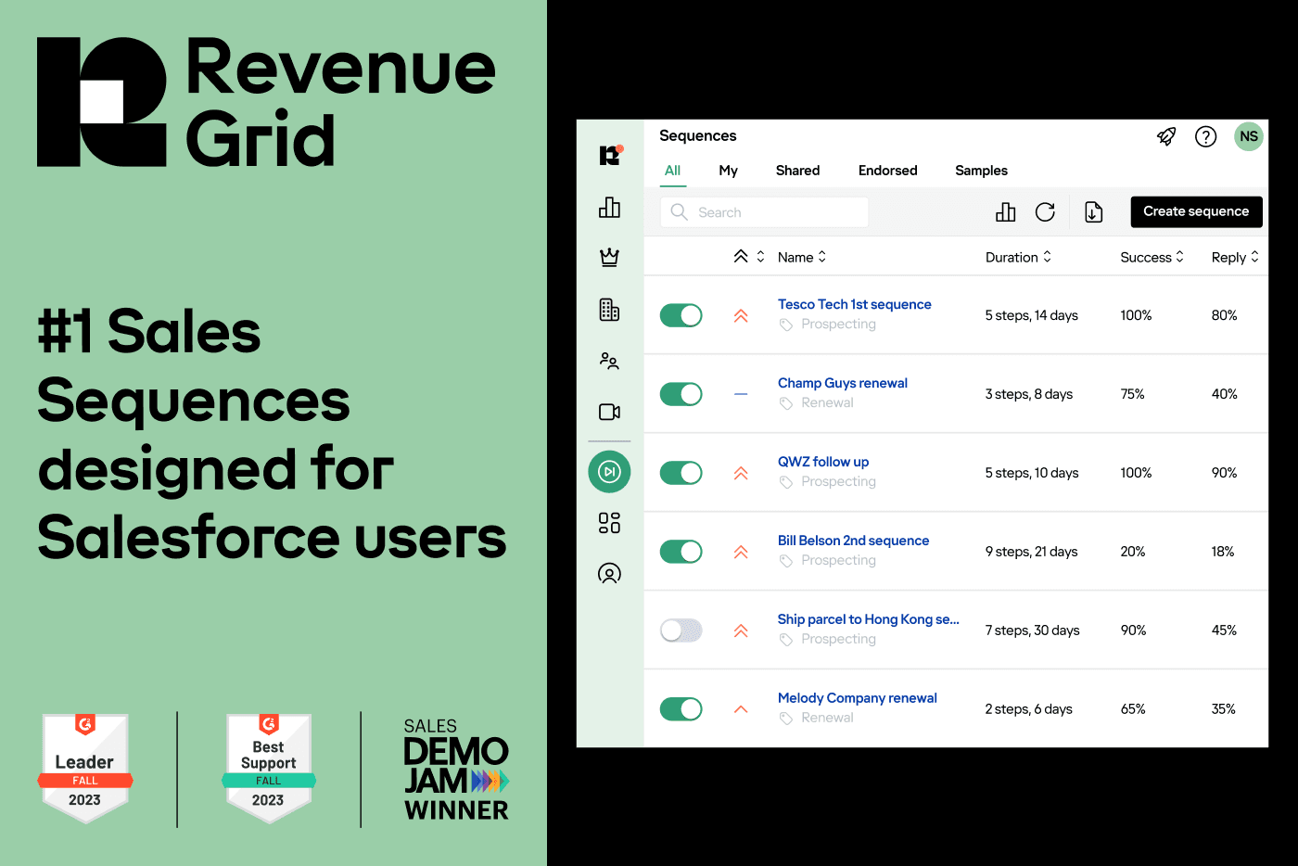1298x866 pixels.
Task: Sort by the Duration column
Action: (1018, 257)
